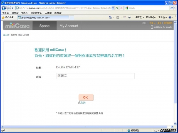Focus the Google search box
The width and height of the screenshot is (178, 133).
tap(149, 8)
